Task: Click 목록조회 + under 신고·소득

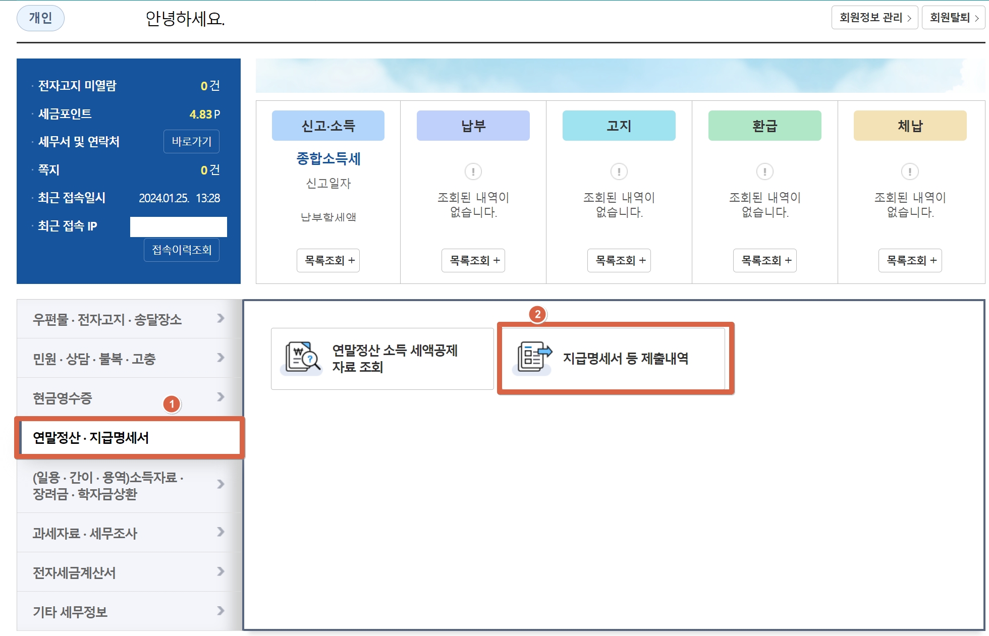Action: (328, 260)
